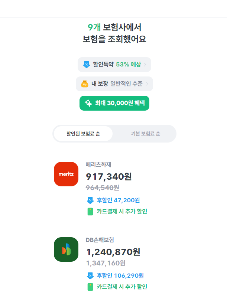The image size is (227, 307).
Task: Click green card icon under DB손해보험 listing
Action: (x=90, y=287)
